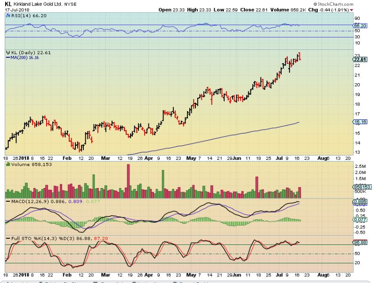Click the tall red volume bar in mid-June
The image size is (372, 283).
[x=257, y=187]
